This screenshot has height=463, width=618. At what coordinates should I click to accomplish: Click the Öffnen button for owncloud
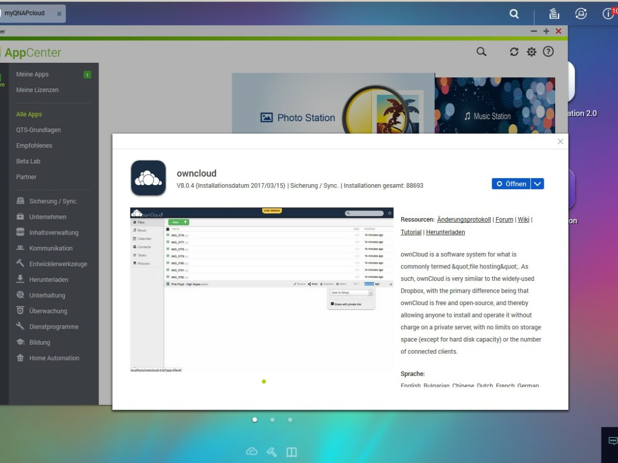[x=511, y=184]
